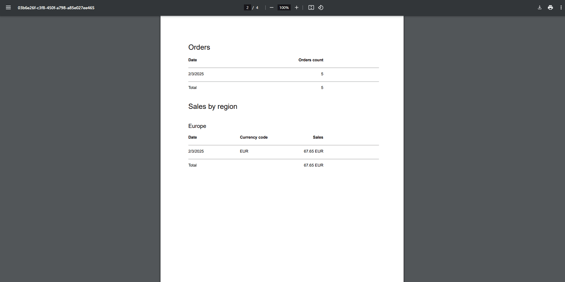Select the Europe heading on the page
The image size is (565, 282).
(197, 126)
